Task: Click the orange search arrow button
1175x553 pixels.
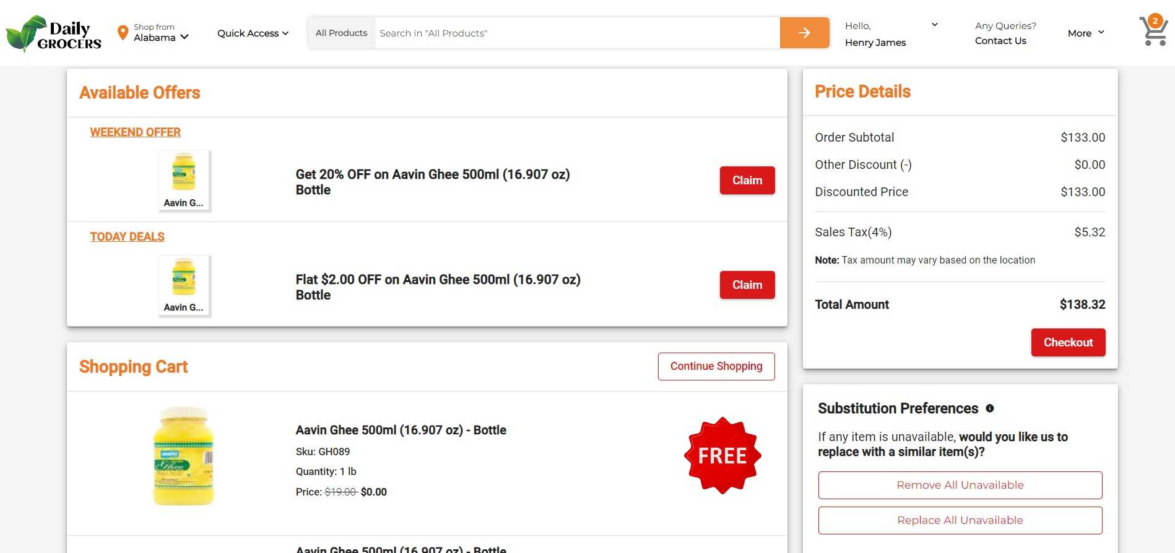Action: pyautogui.click(x=804, y=33)
